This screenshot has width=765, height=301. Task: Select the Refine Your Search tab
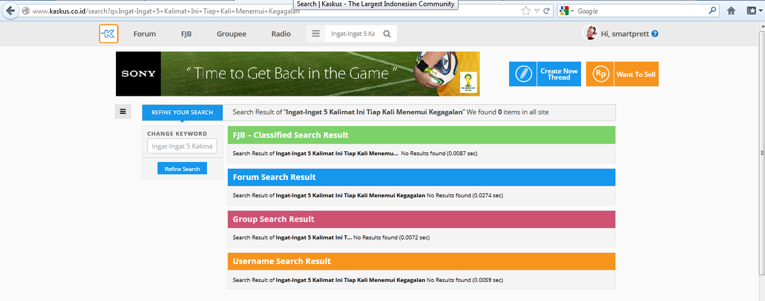182,112
